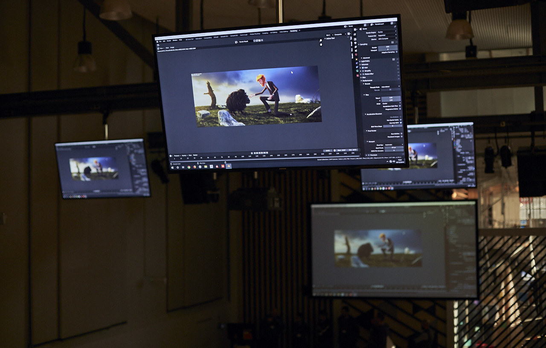
Task: Open the Render menu in menu bar
Action: click(x=169, y=41)
